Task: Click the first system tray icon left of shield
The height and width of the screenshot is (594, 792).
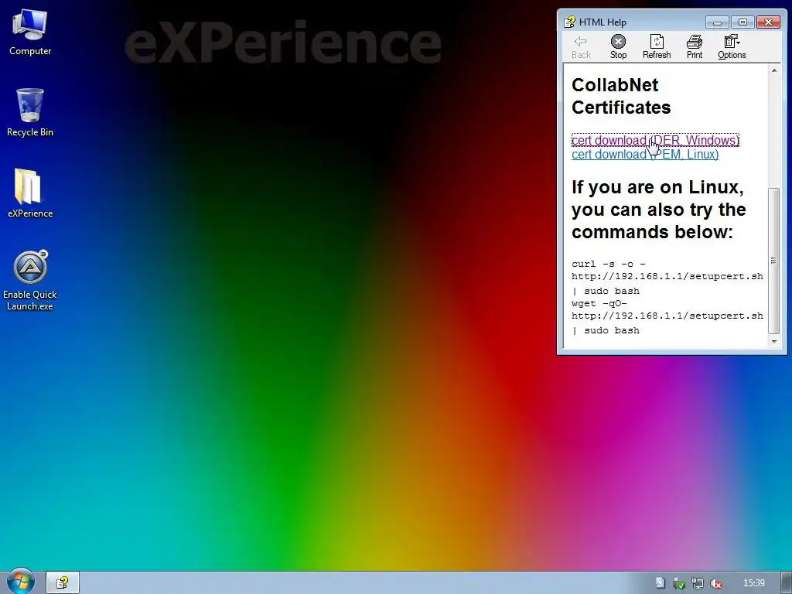Action: coord(661,583)
